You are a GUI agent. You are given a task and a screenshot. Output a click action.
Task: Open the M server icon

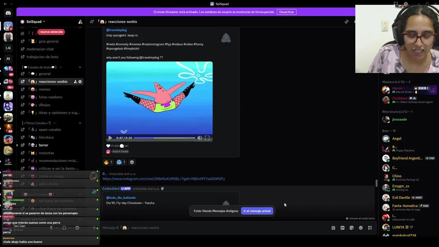click(x=8, y=59)
